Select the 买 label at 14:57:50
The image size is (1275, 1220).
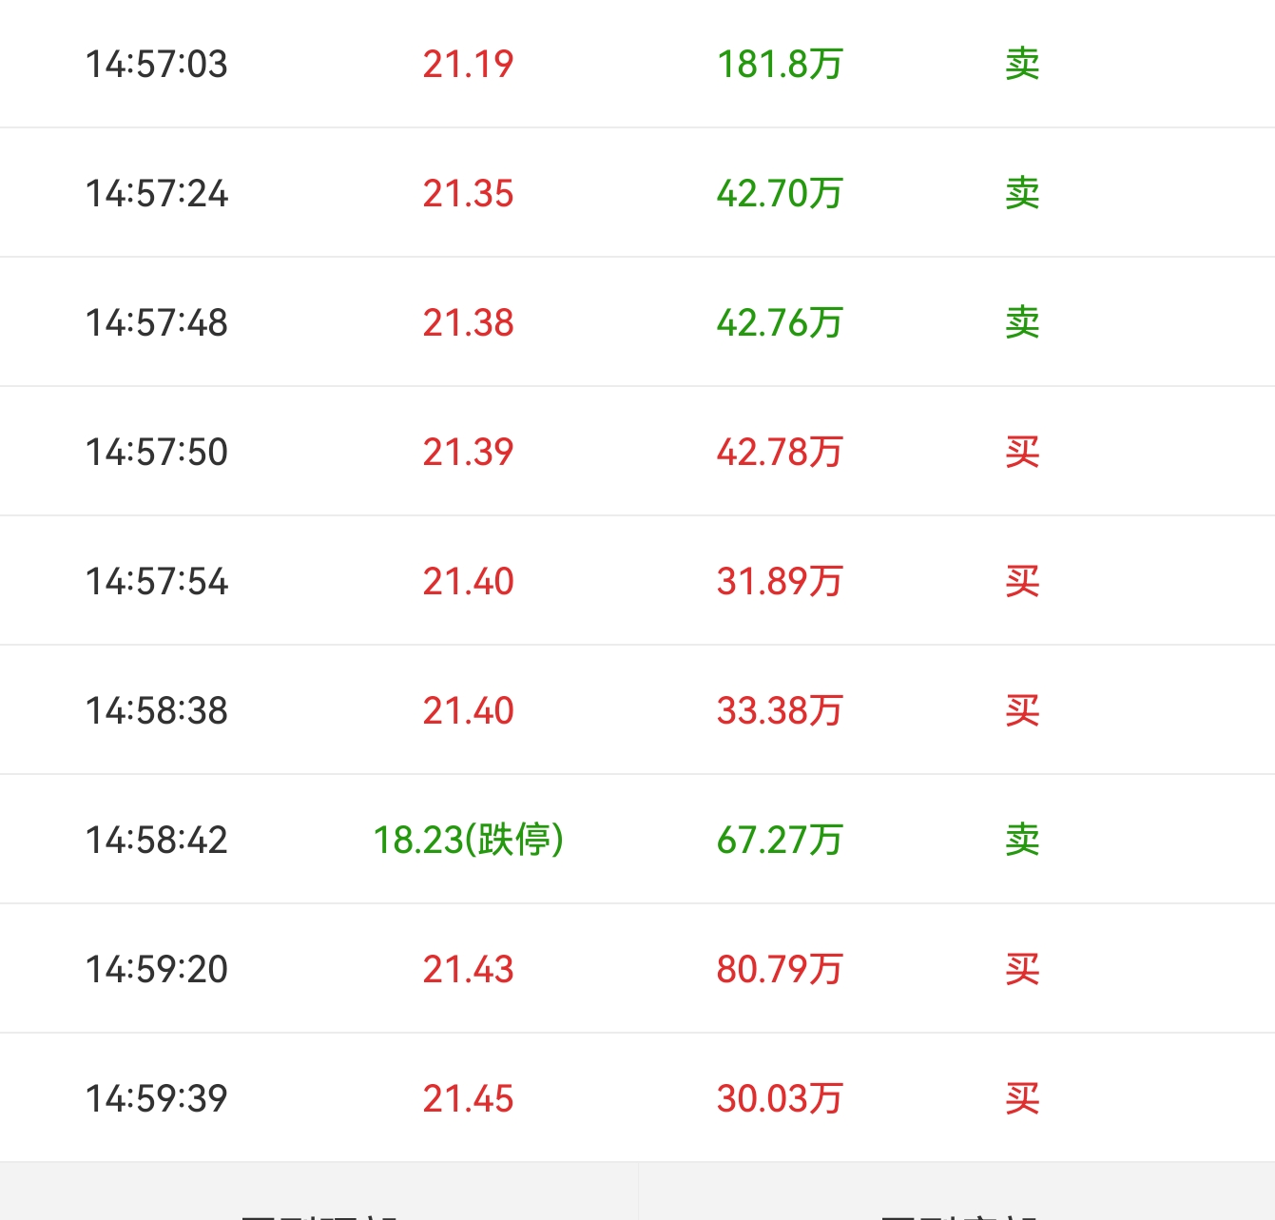pos(1022,452)
